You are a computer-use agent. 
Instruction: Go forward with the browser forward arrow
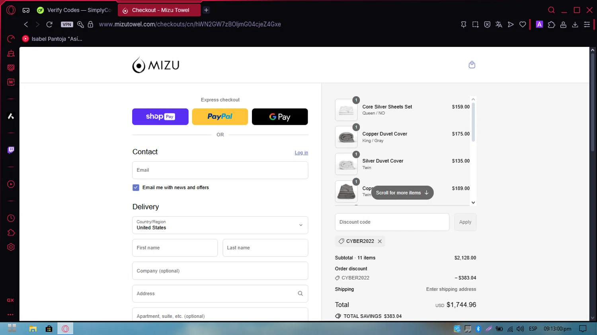(37, 24)
